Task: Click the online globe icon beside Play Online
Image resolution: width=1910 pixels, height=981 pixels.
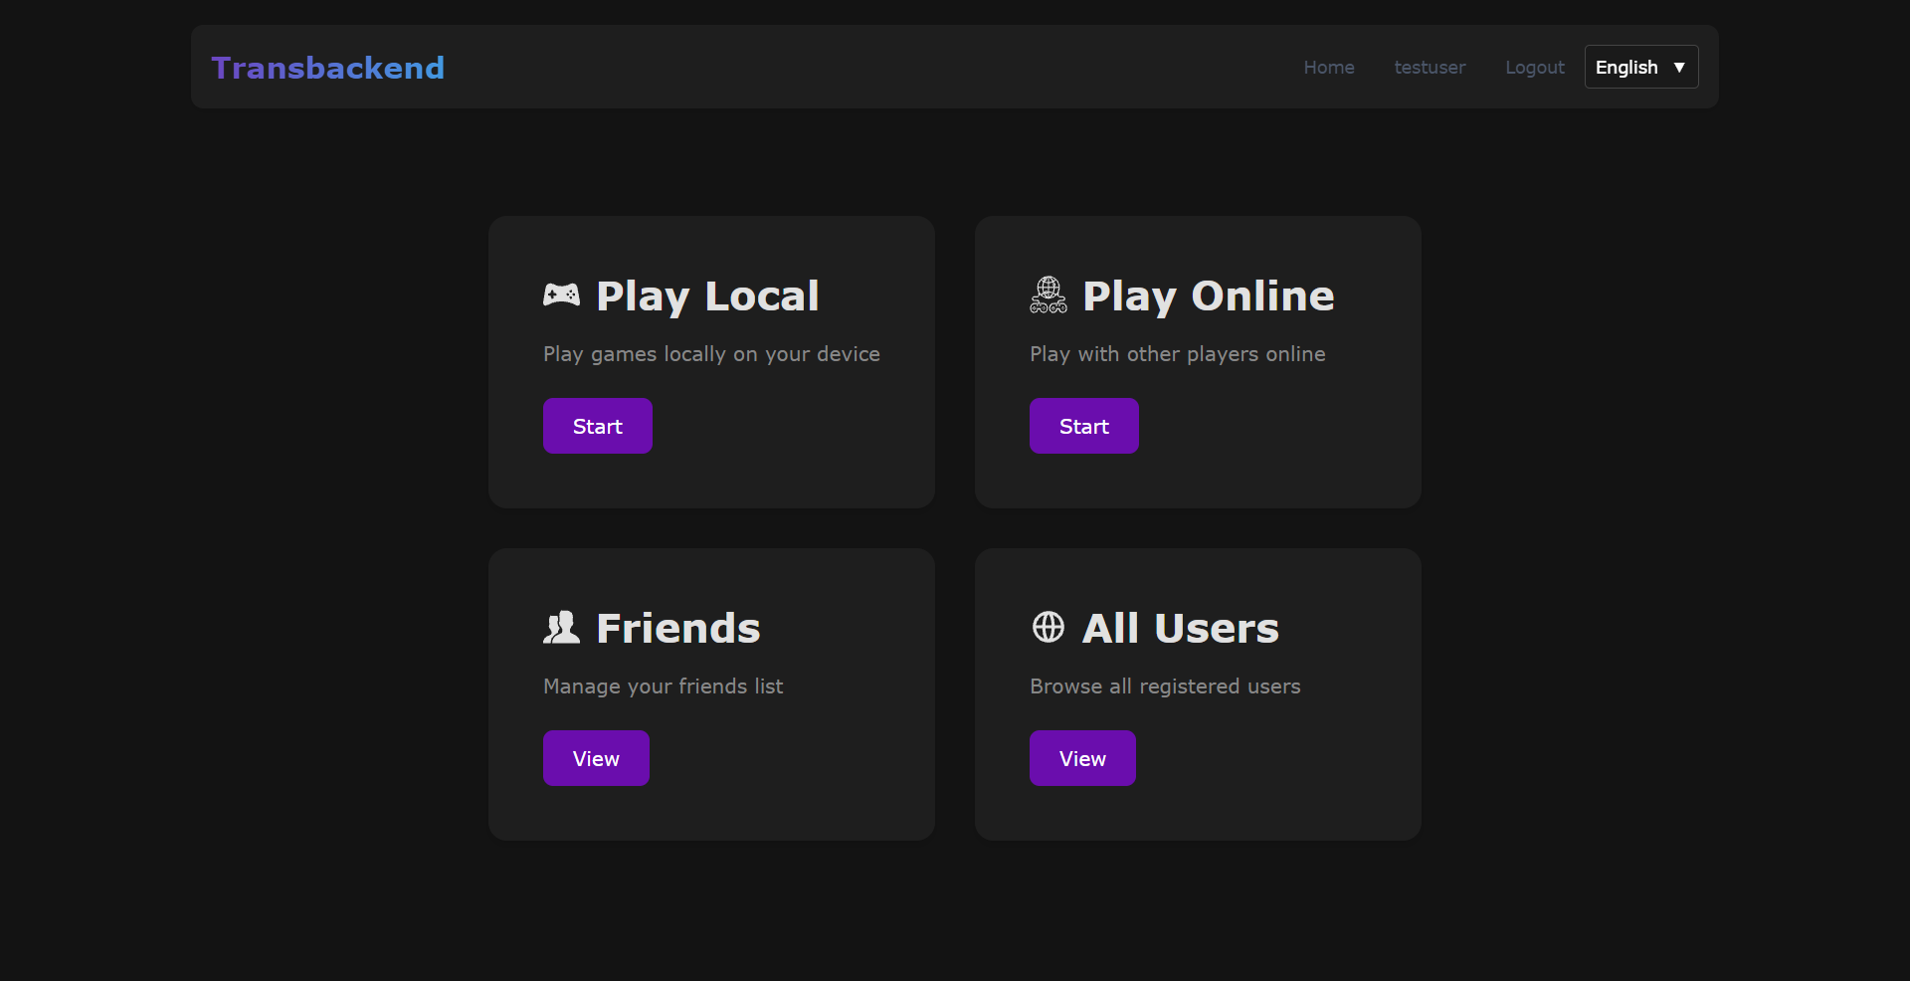Action: [1049, 295]
